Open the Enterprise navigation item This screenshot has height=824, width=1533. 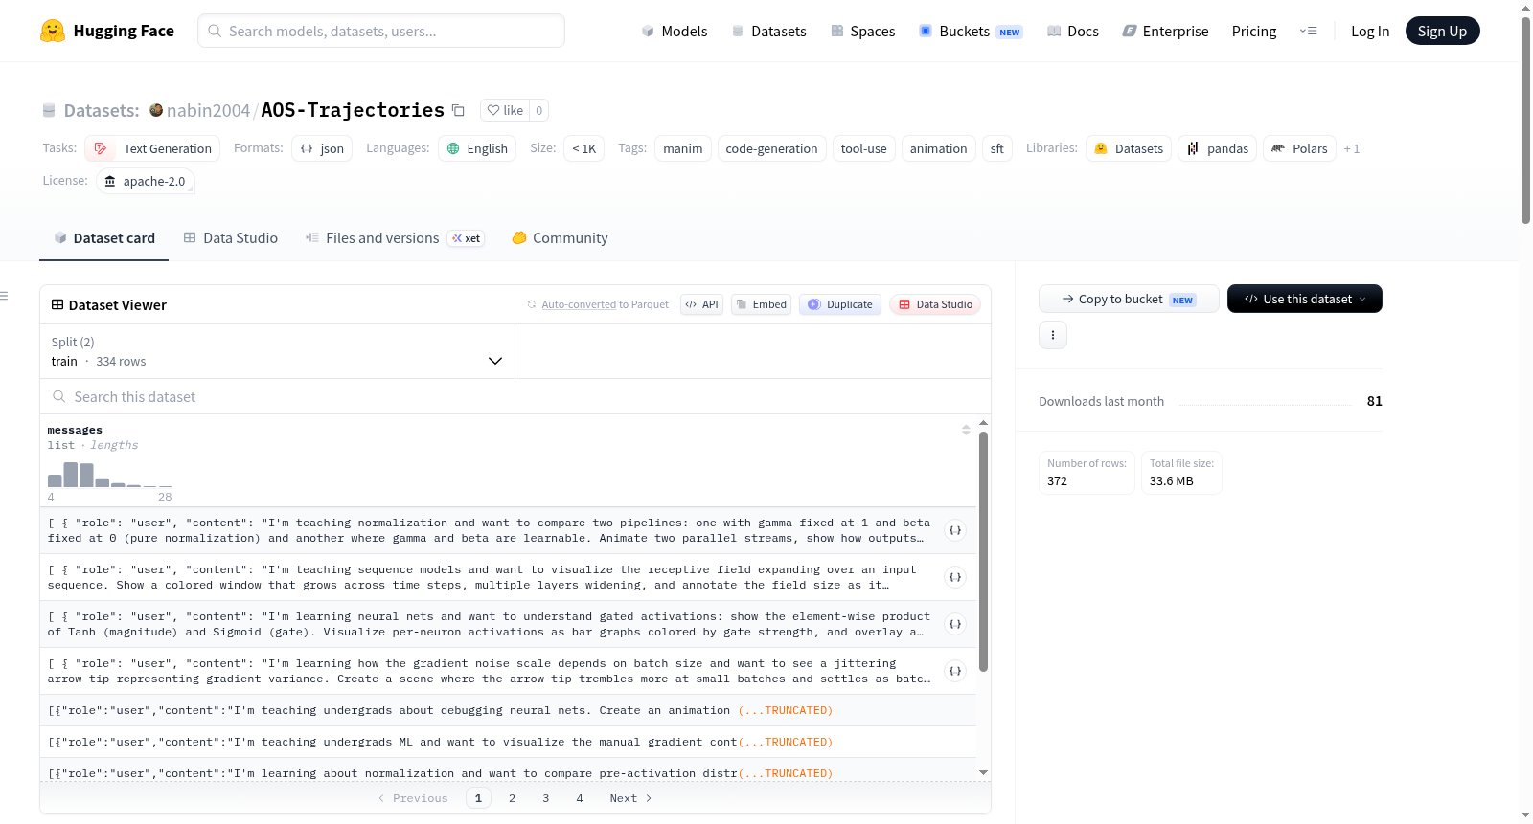[x=1165, y=31]
